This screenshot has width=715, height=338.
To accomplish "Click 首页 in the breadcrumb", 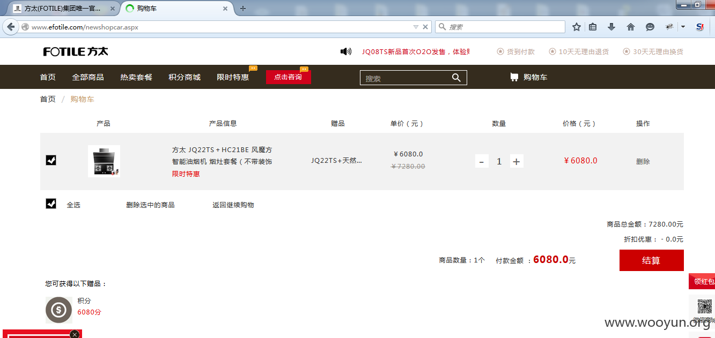I will (48, 99).
